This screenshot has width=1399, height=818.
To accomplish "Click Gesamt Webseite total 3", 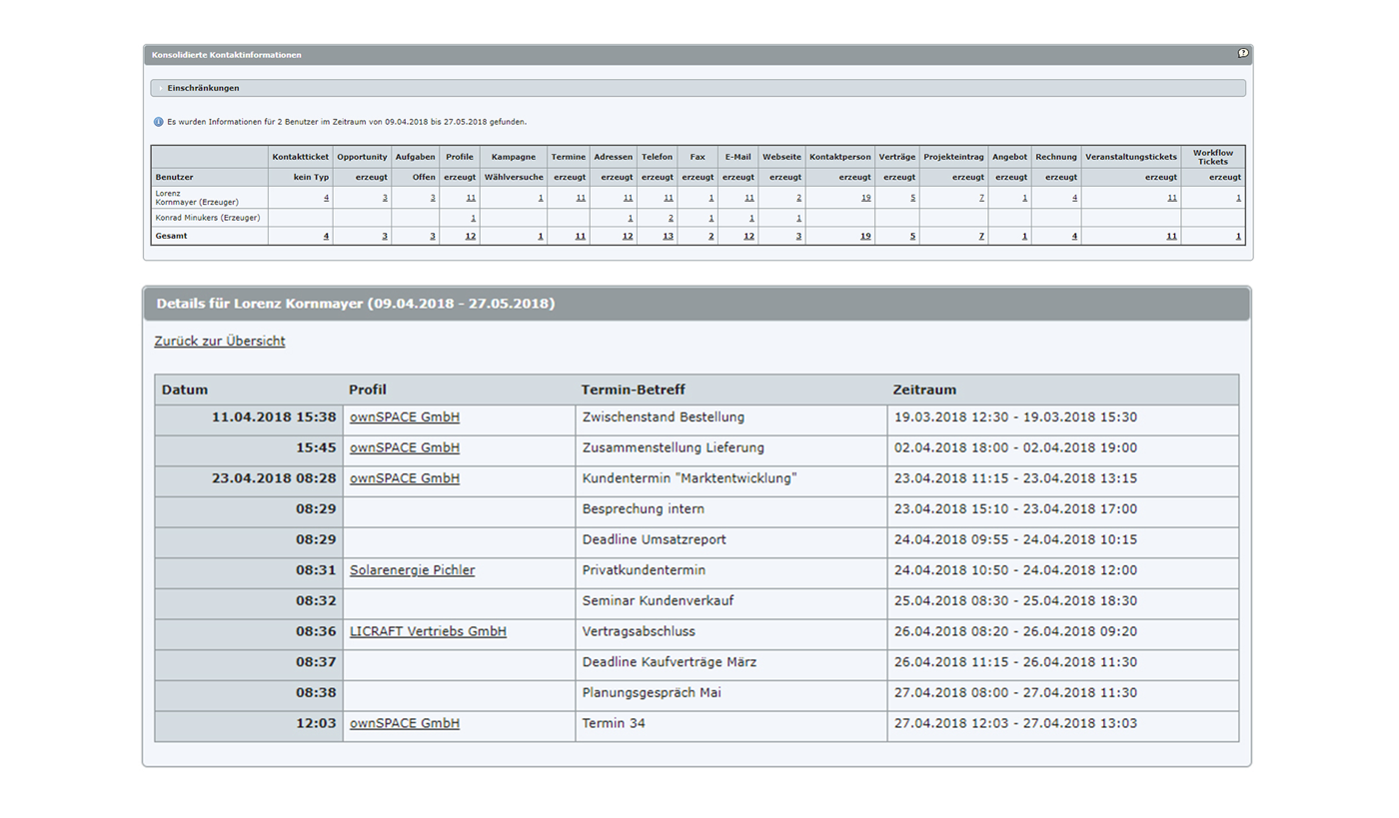I will [x=798, y=236].
